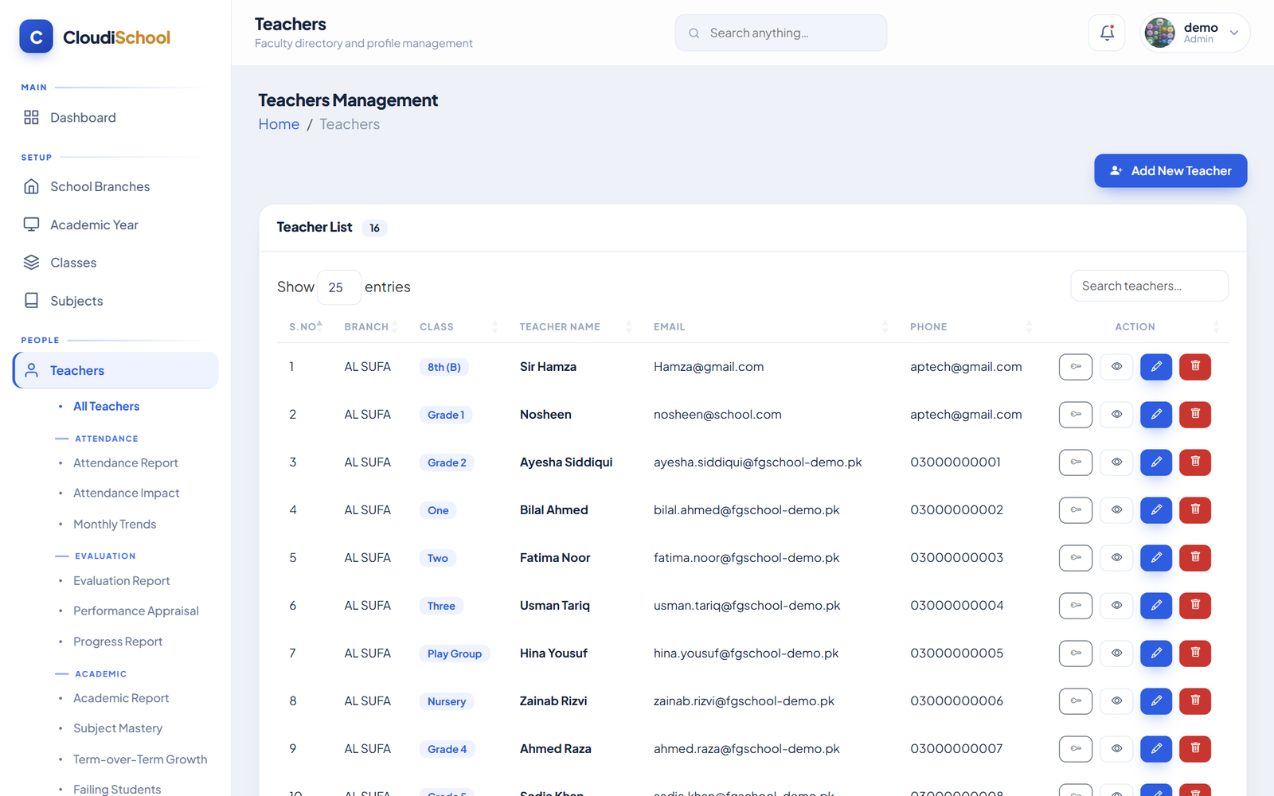Viewport: 1274px width, 796px height.
Task: Click key icon for Sir Hamza
Action: click(x=1076, y=367)
